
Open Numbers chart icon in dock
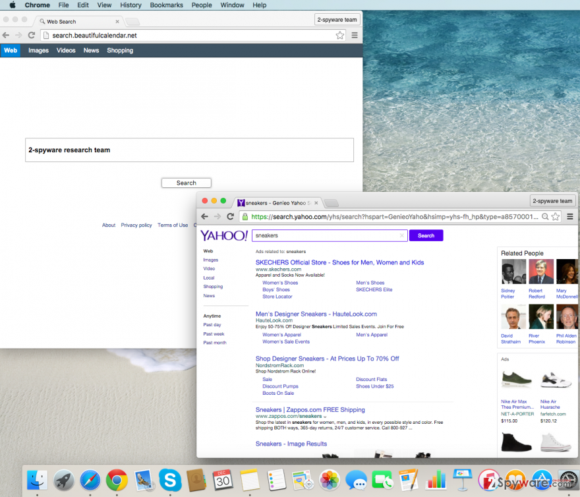pos(436,480)
